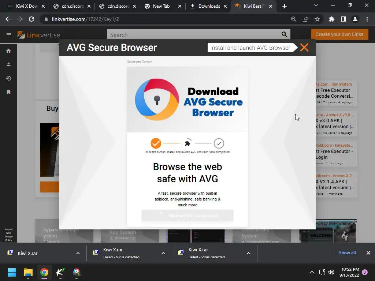
Task: Click the site lock icon in address bar
Action: click(x=46, y=19)
